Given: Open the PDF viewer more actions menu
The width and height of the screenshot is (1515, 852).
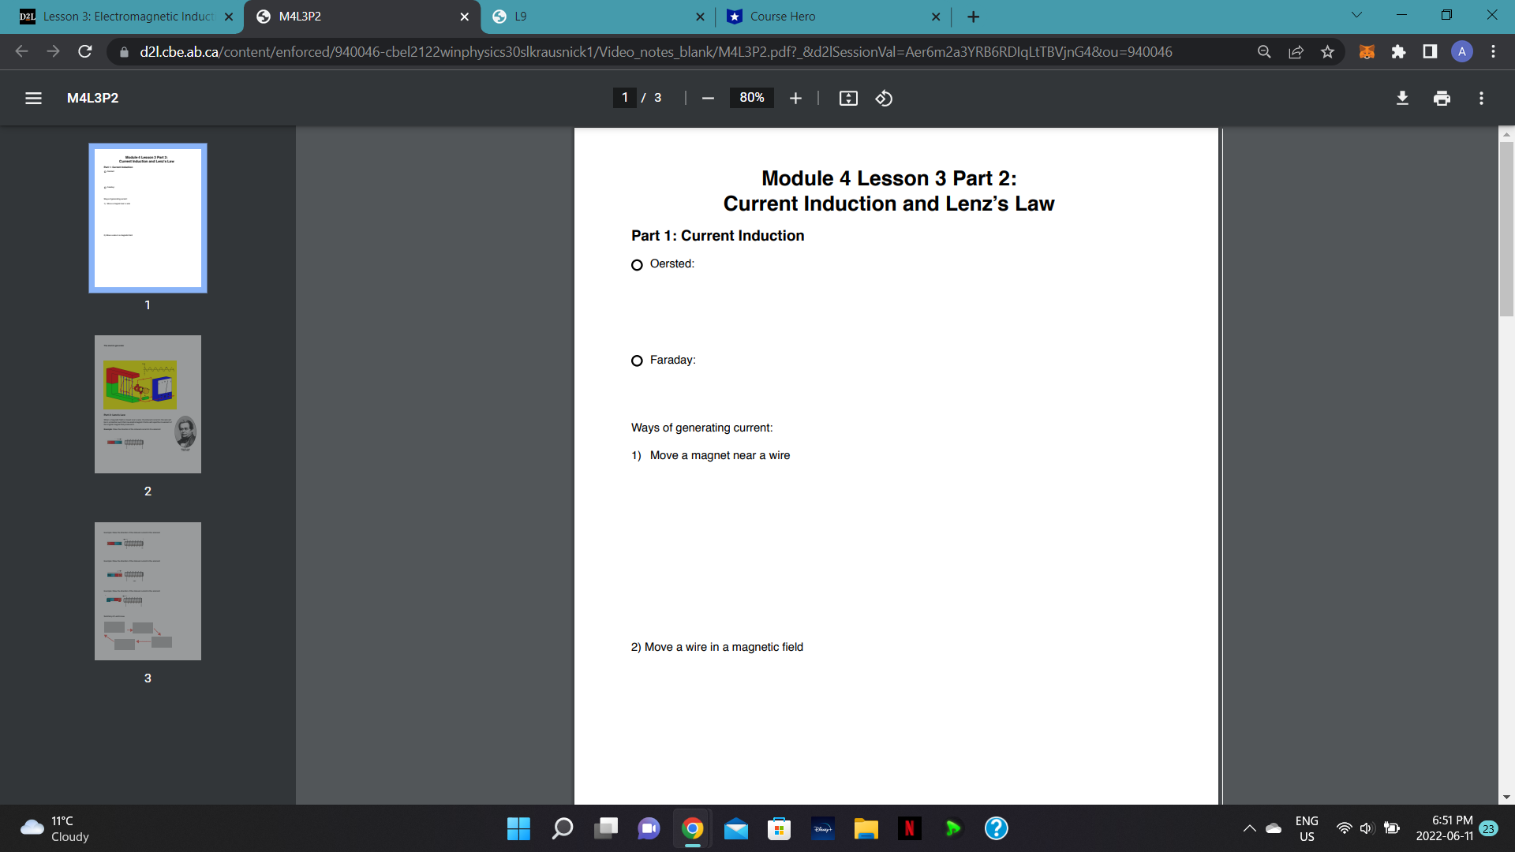Looking at the screenshot, I should tap(1481, 98).
